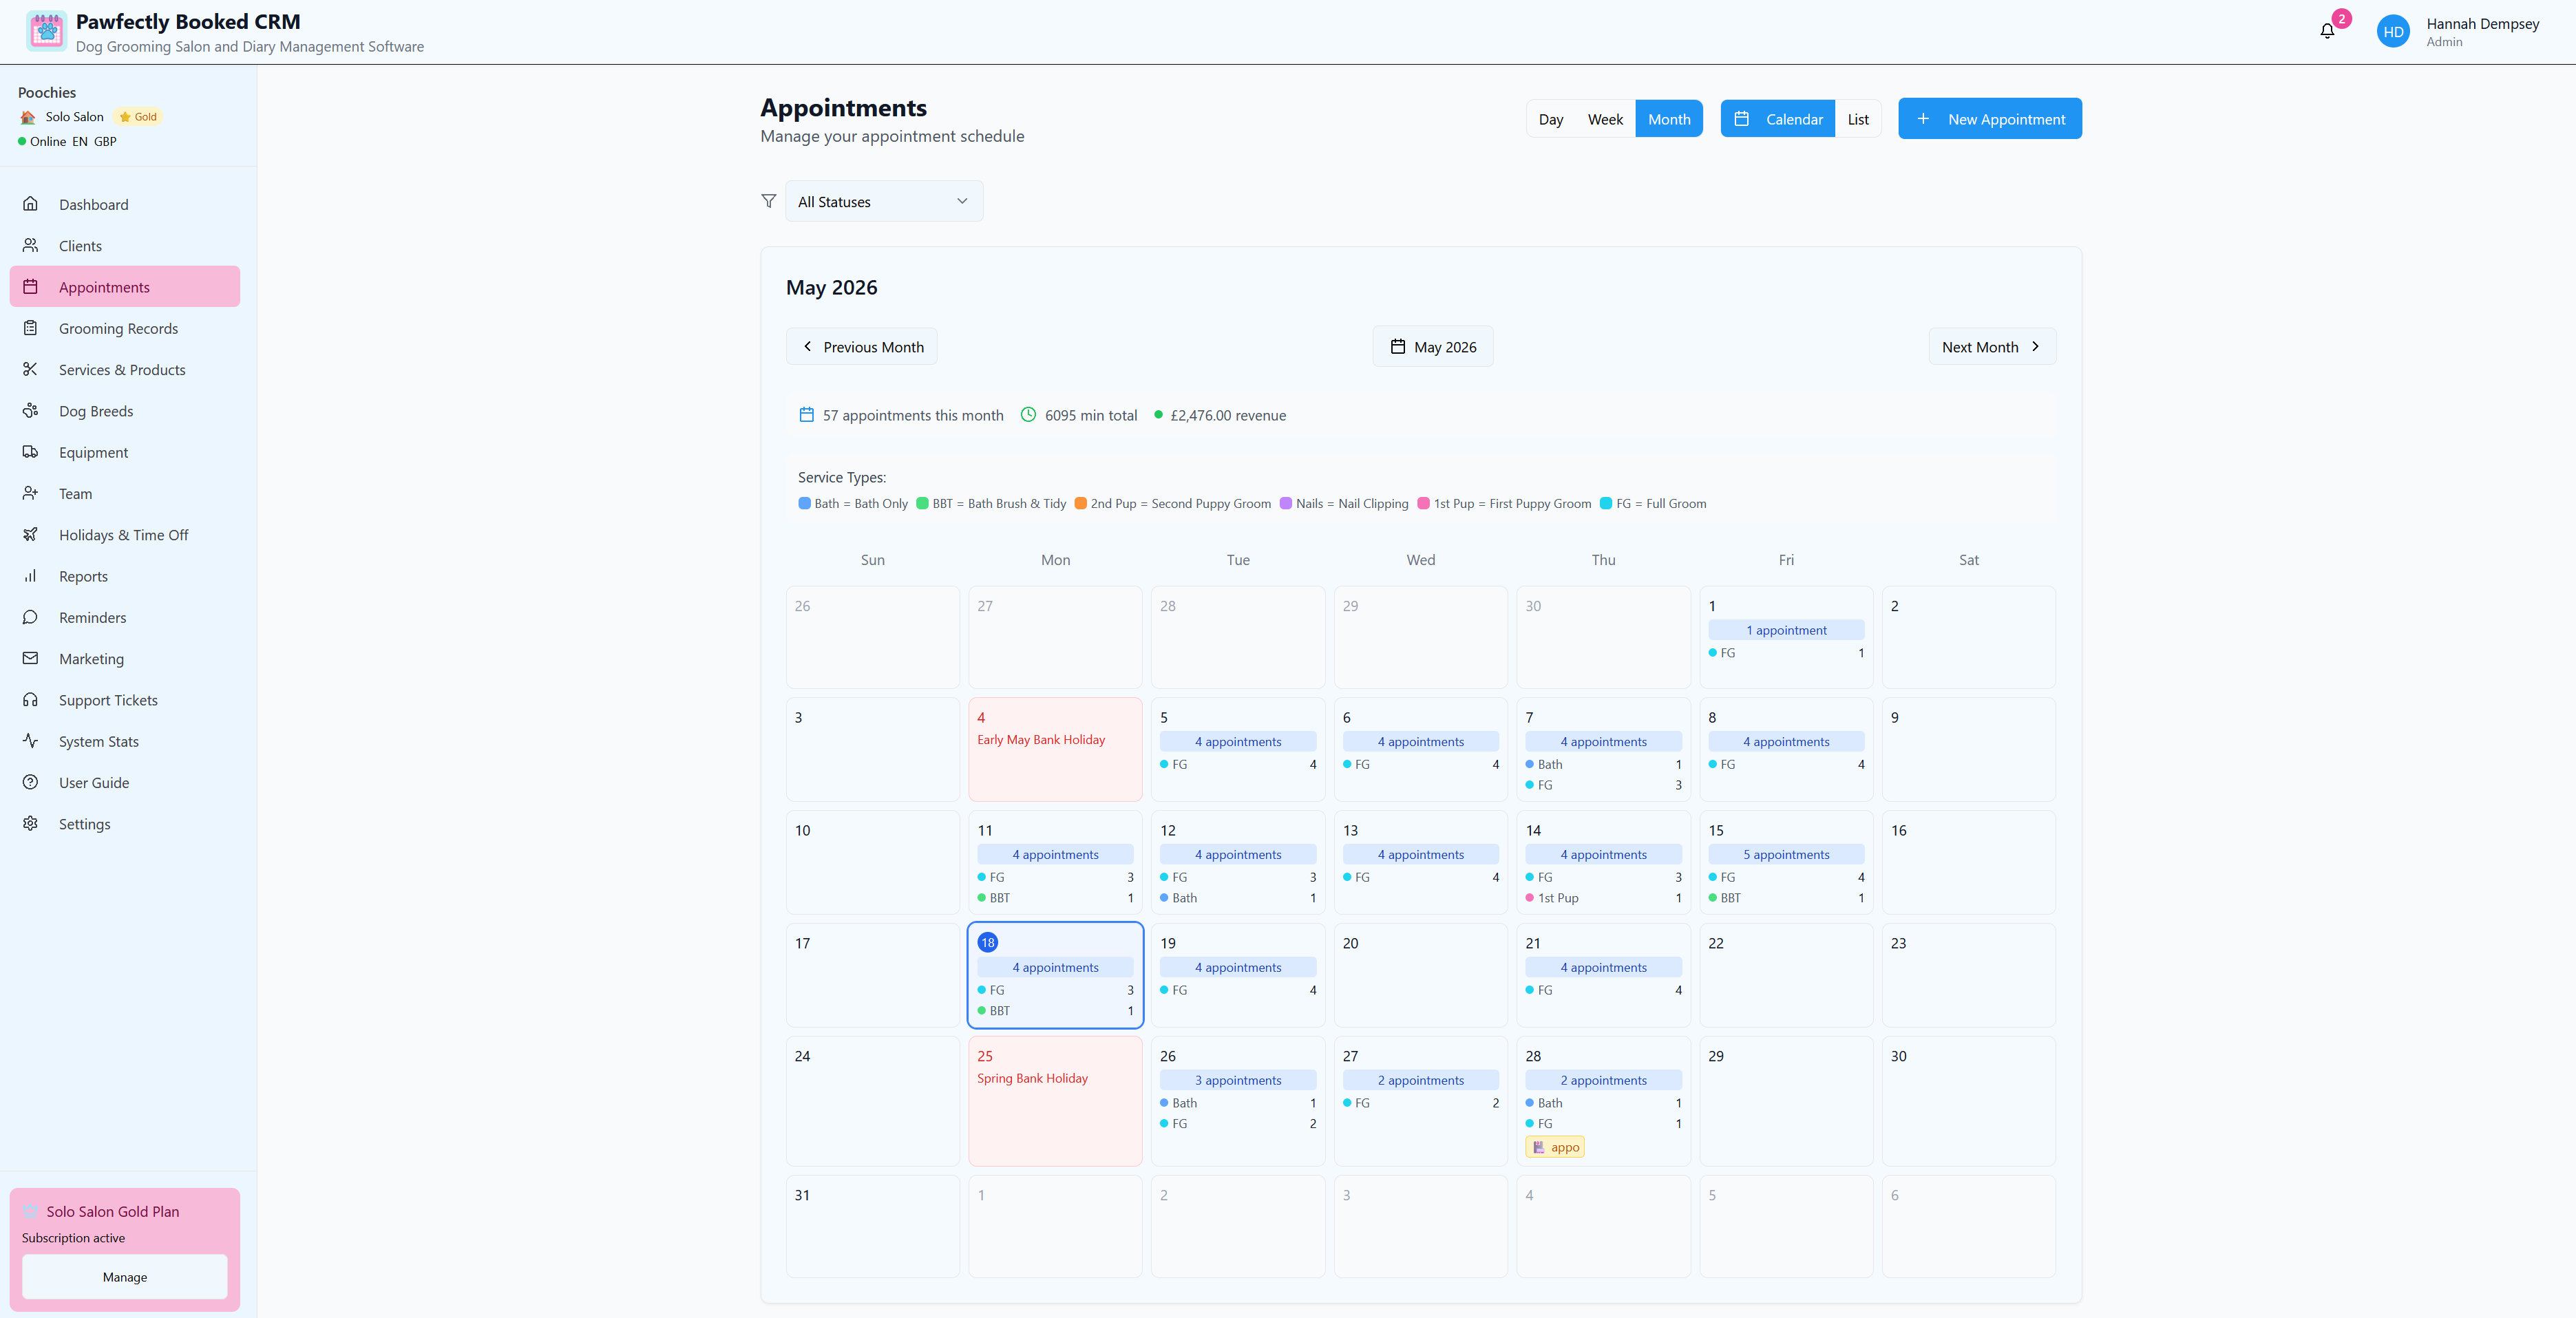Open highlighted day 18 cell

click(x=1055, y=975)
